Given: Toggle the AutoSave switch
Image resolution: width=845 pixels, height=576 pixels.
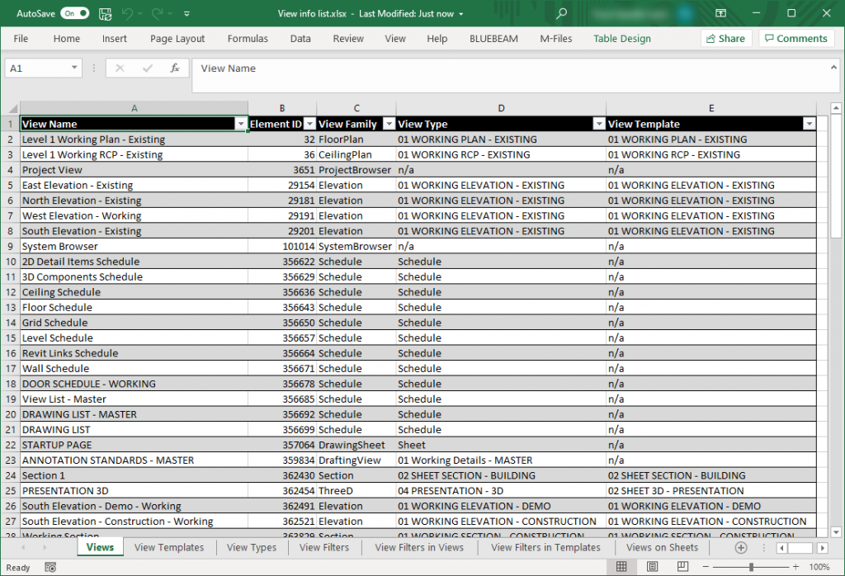Looking at the screenshot, I should pyautogui.click(x=75, y=13).
